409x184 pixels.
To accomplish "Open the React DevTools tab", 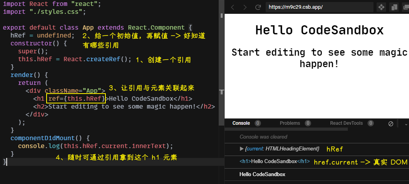I will pyautogui.click(x=346, y=123).
